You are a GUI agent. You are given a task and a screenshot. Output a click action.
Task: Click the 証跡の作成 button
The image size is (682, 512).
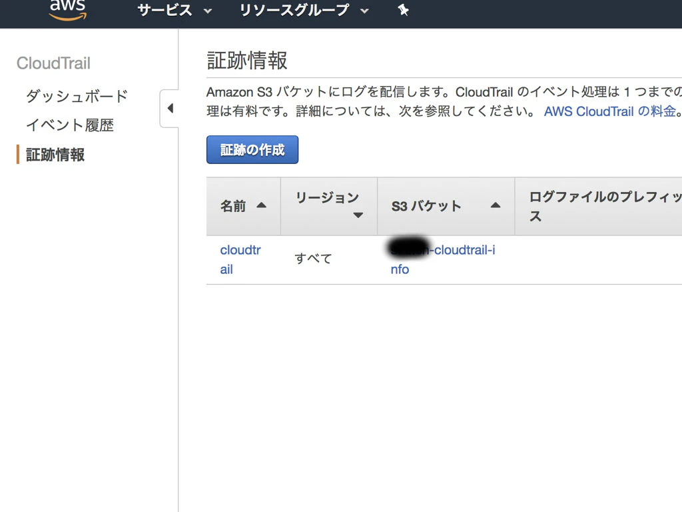click(x=252, y=150)
